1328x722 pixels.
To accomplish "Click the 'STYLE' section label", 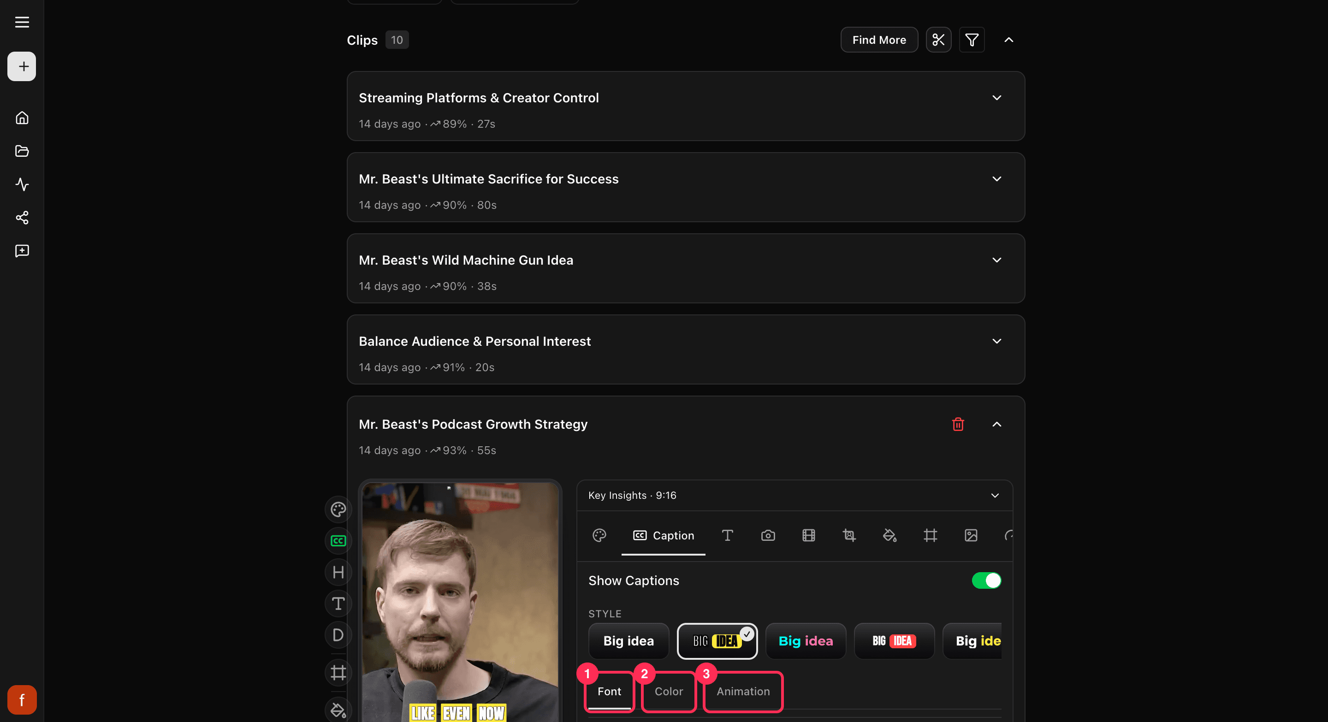I will tap(605, 614).
